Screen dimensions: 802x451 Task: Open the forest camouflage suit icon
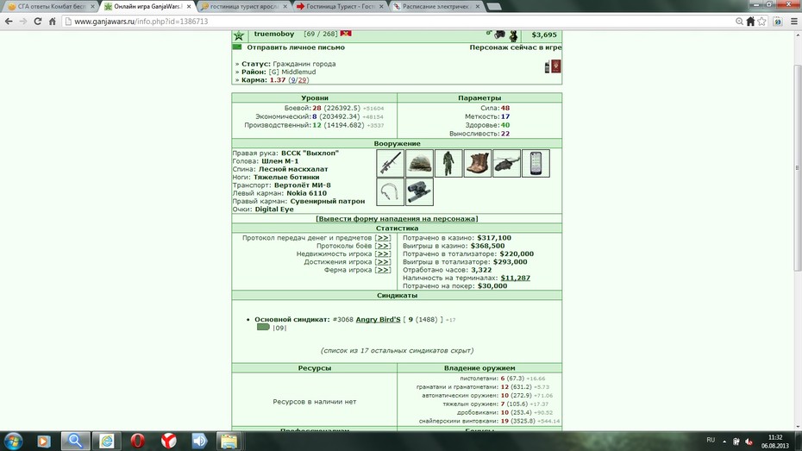(x=448, y=163)
